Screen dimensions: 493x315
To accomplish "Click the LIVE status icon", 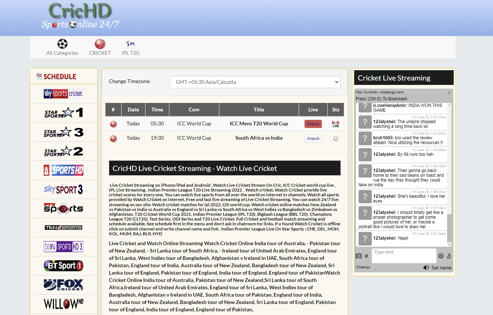I will point(335,124).
